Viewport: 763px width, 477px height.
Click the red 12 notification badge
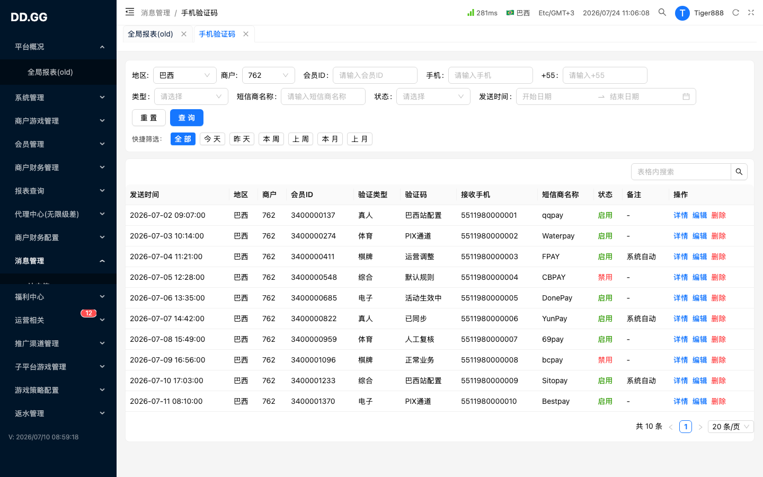(x=88, y=313)
